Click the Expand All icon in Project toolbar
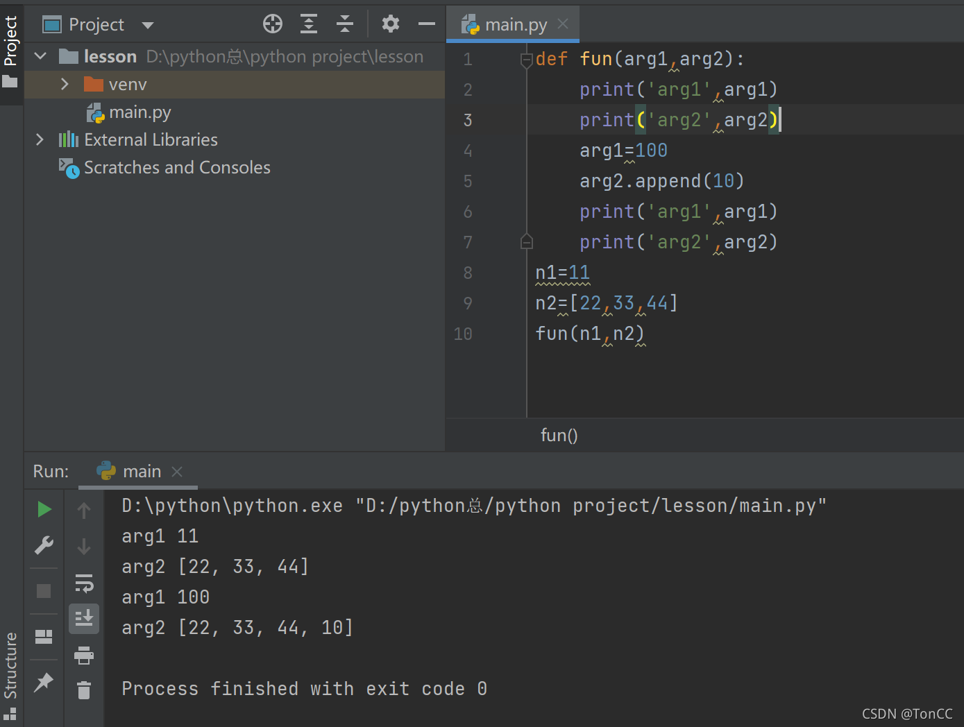Screen dimensions: 964x727 point(309,24)
